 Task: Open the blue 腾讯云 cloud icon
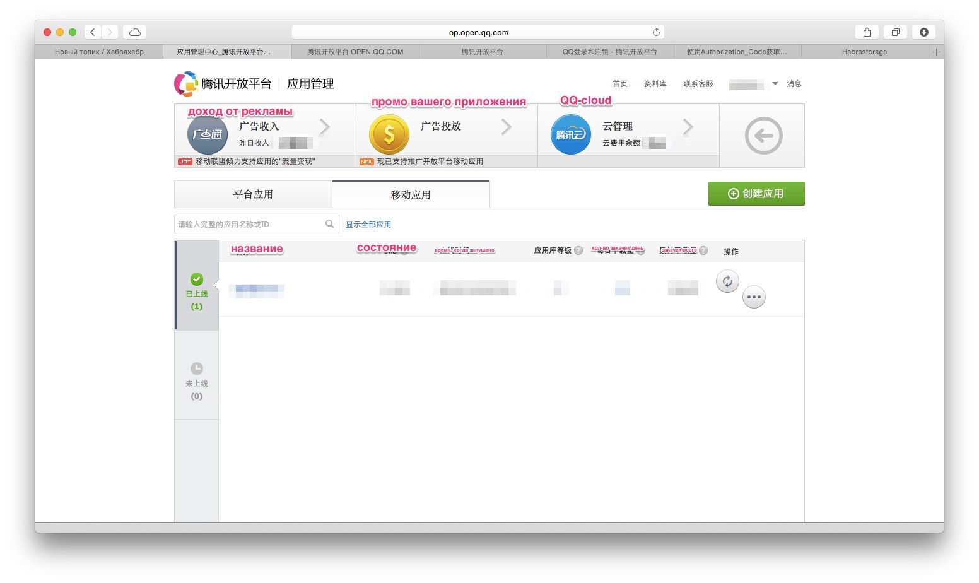571,134
